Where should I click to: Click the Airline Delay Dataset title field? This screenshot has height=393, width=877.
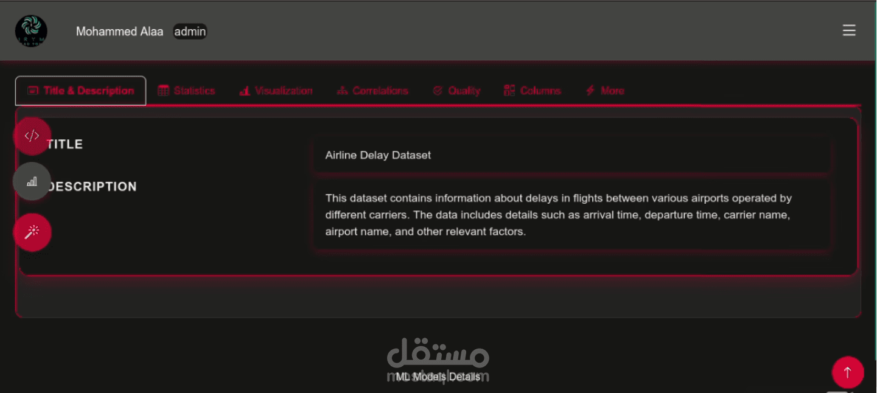click(572, 155)
